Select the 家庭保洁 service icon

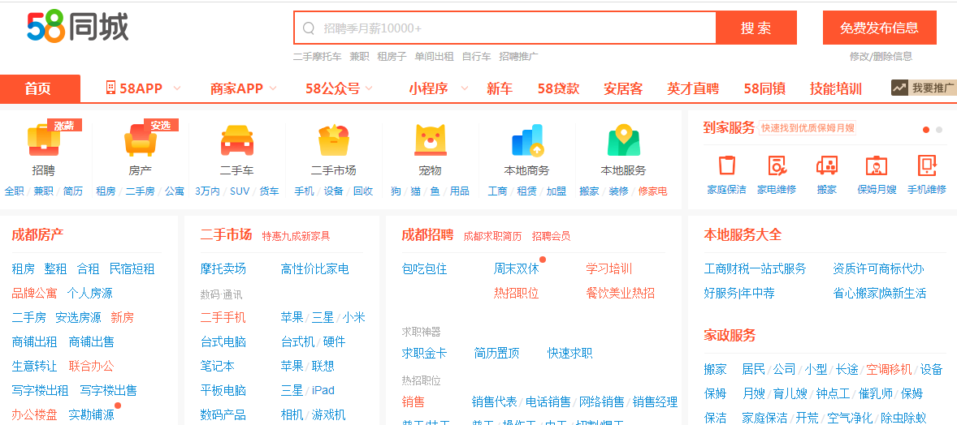[x=726, y=165]
